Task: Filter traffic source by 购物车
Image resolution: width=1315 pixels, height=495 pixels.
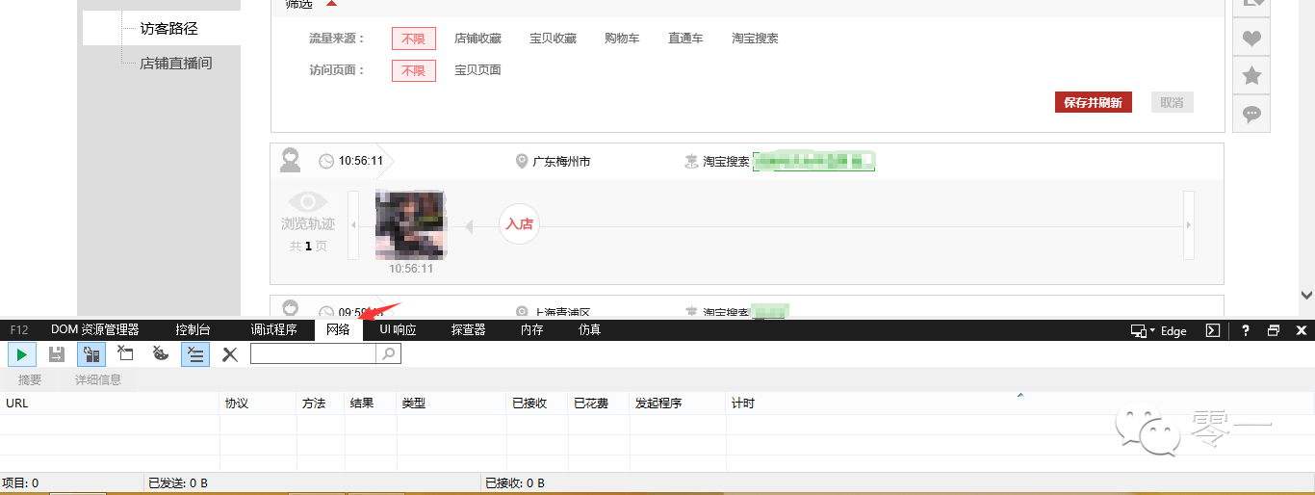Action: click(622, 39)
